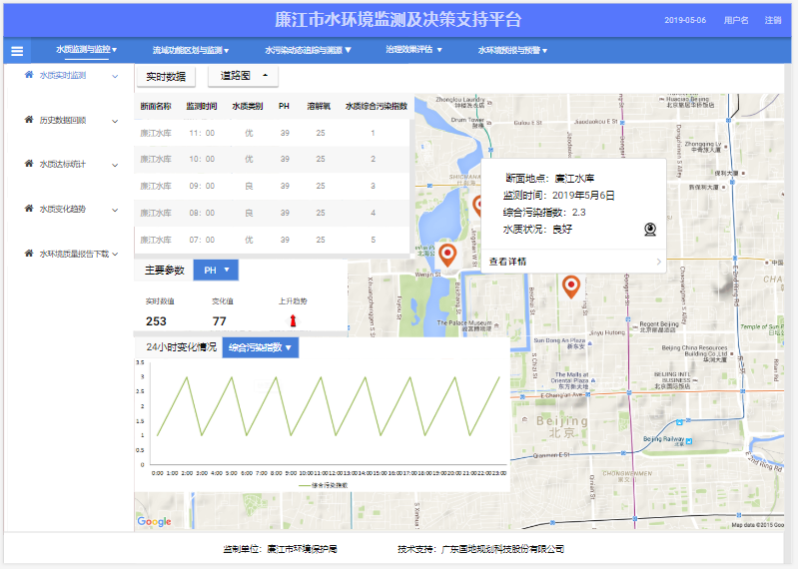Click the 11:00 row in data table
Image resolution: width=798 pixels, height=569 pixels.
(x=272, y=133)
